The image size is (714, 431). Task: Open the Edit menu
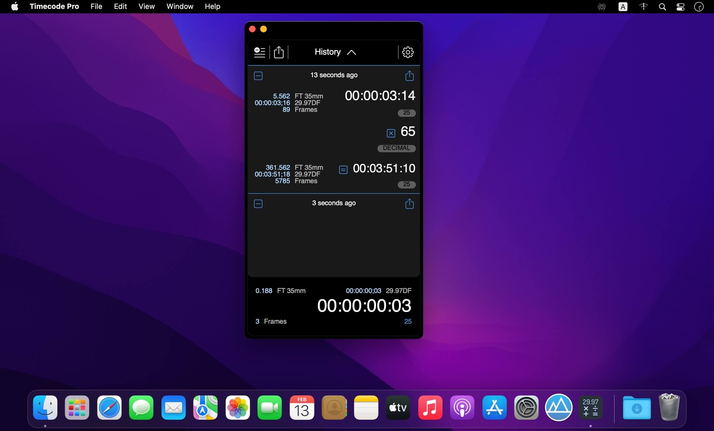[120, 6]
